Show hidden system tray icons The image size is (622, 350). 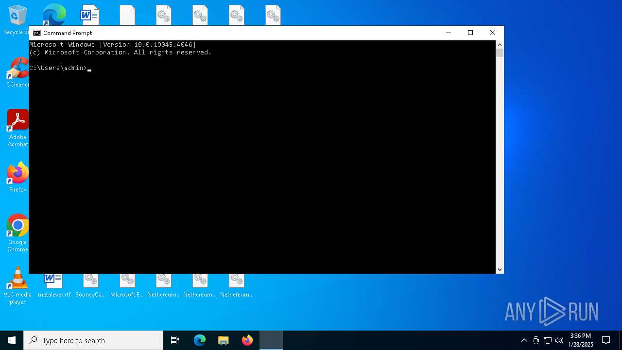(524, 340)
